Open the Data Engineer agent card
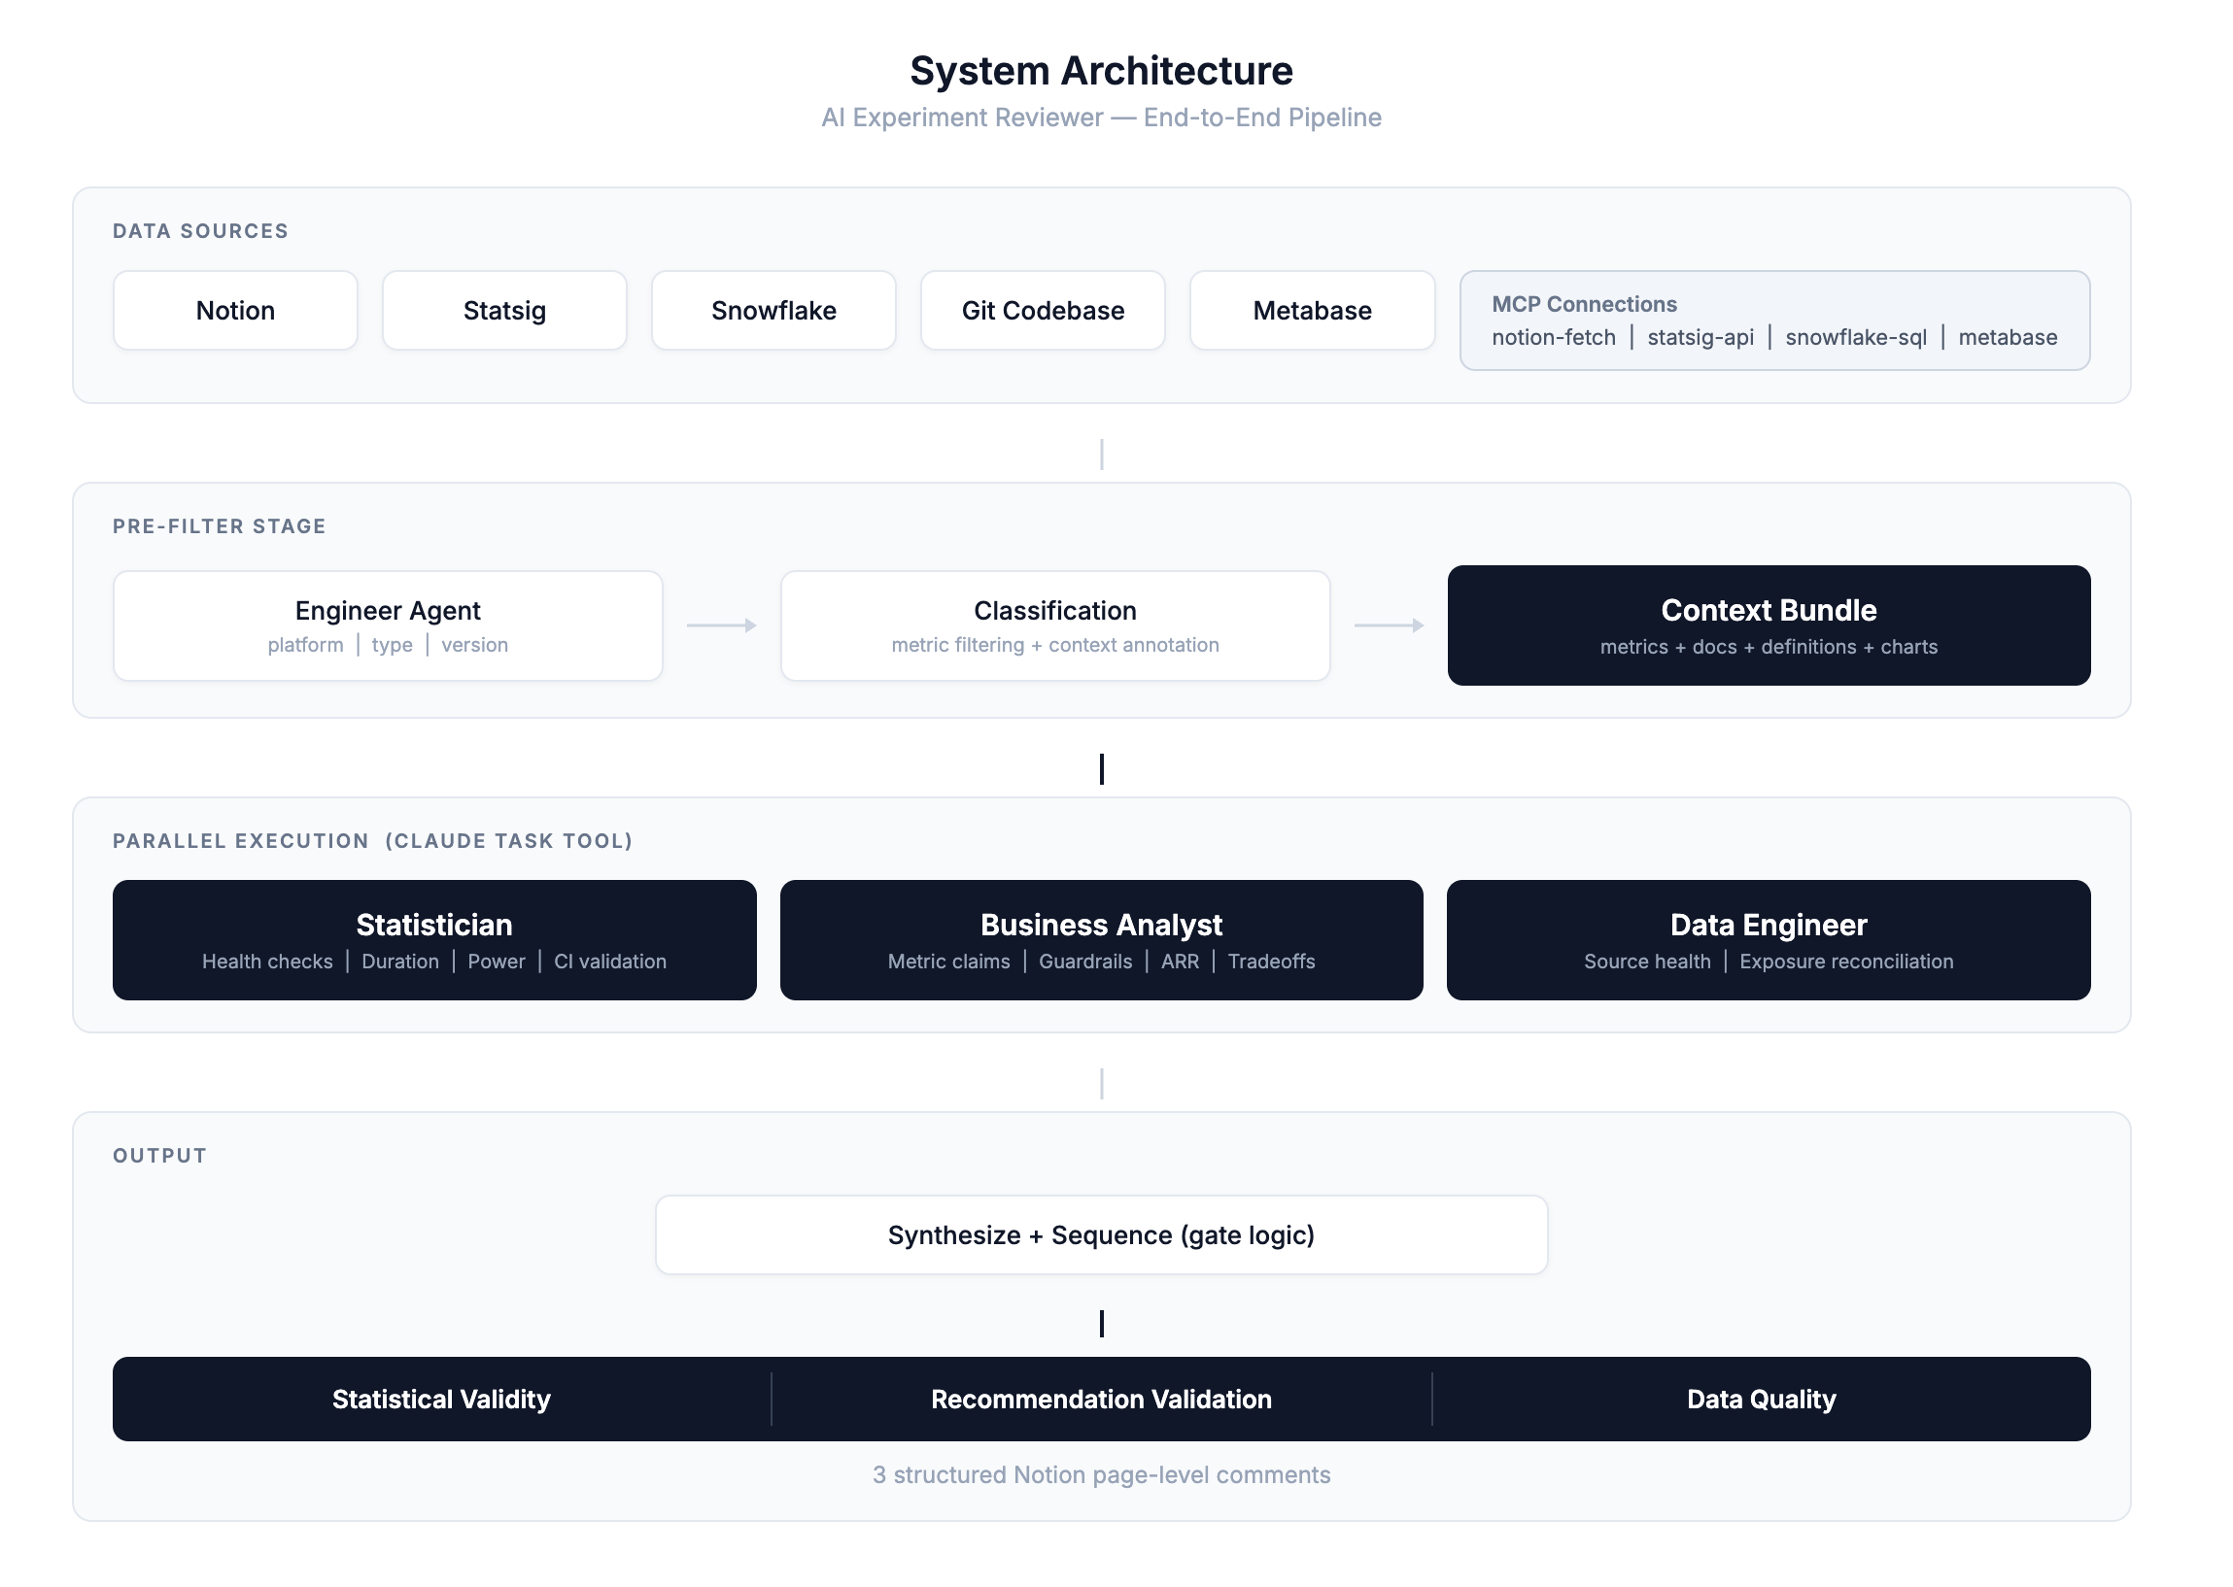 (1767, 939)
